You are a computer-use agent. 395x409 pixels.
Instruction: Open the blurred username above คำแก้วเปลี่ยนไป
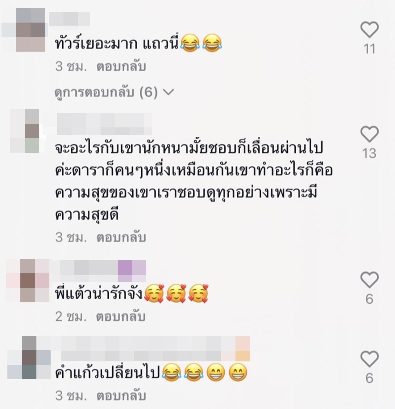pyautogui.click(x=150, y=349)
